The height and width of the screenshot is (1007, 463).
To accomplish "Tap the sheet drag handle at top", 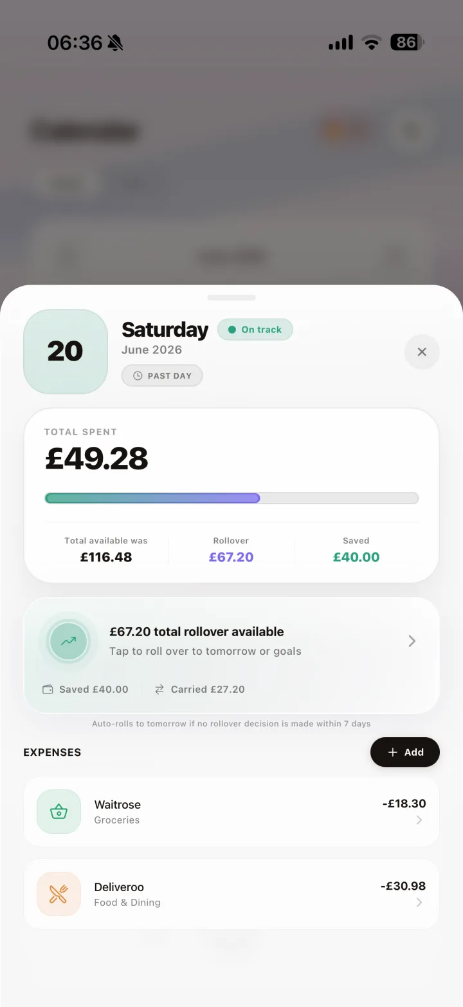I will (x=232, y=297).
